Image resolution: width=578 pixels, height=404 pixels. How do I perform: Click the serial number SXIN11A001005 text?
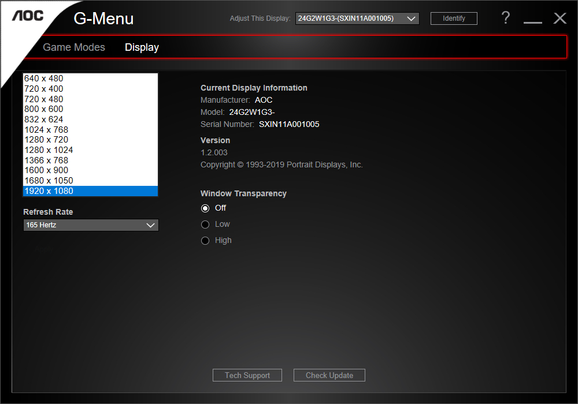tap(289, 124)
